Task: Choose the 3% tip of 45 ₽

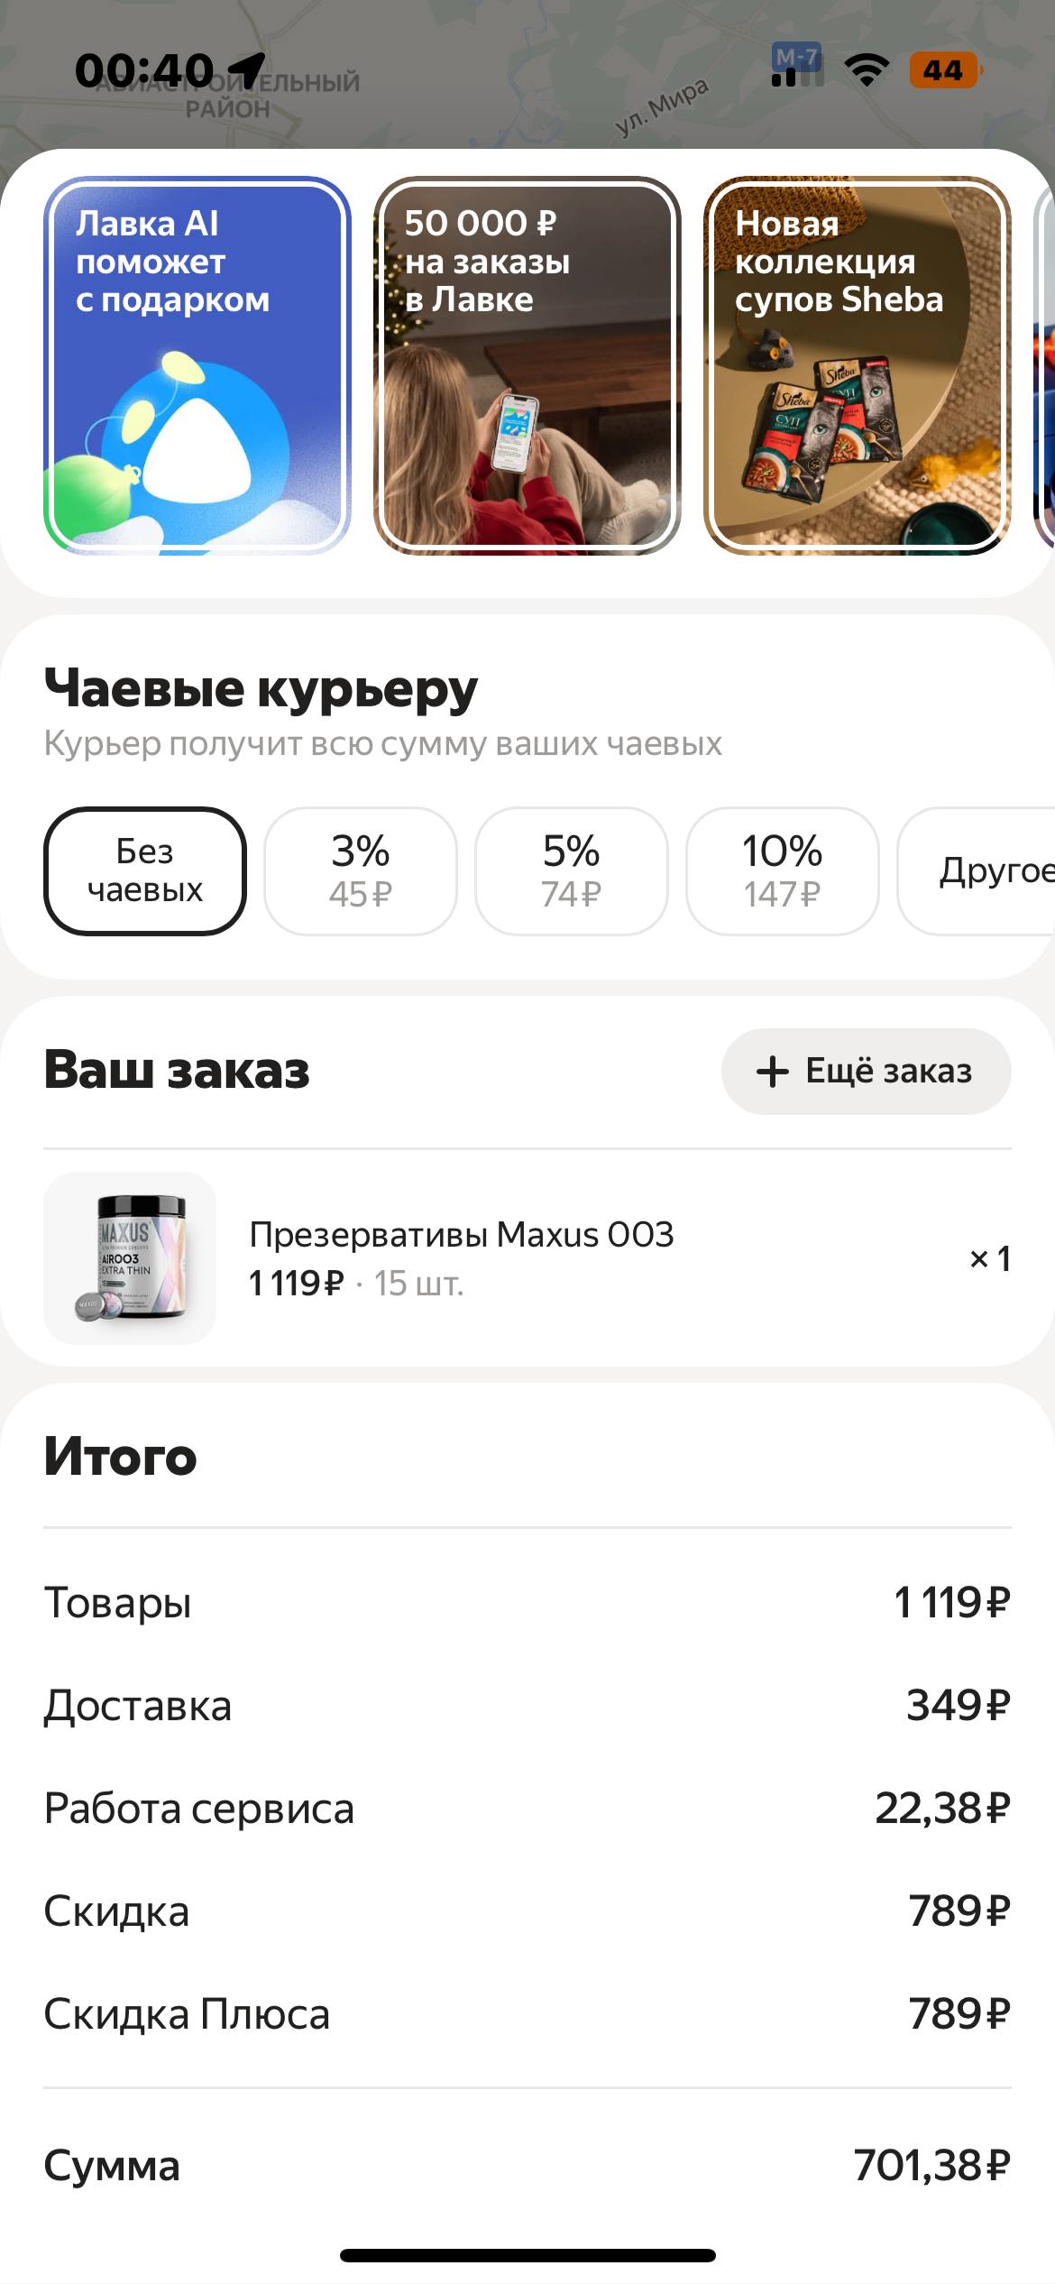Action: (361, 871)
